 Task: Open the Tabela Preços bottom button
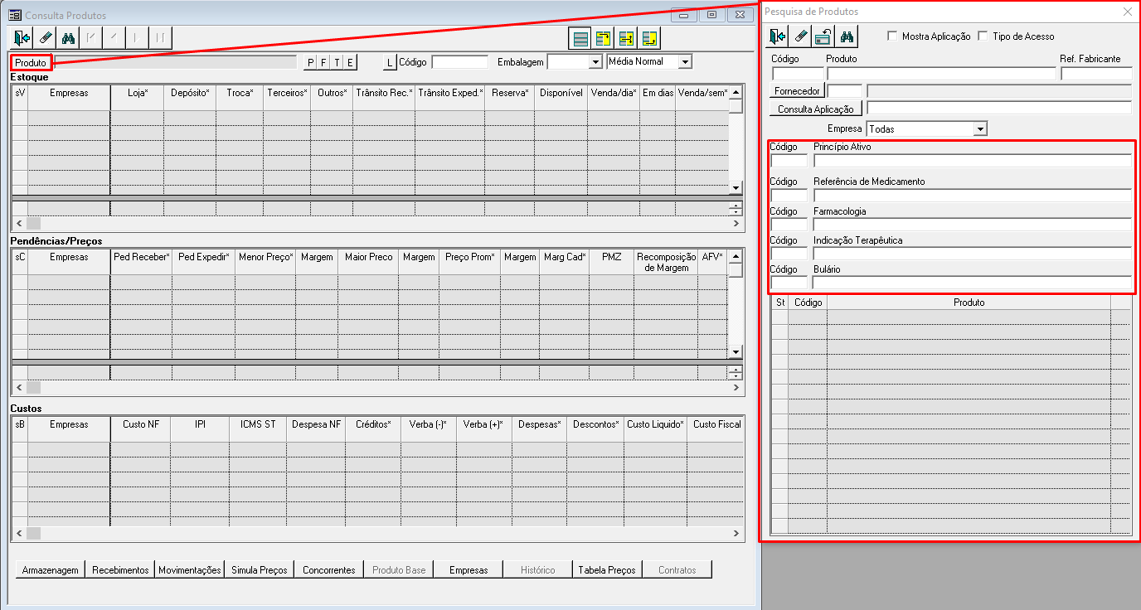pos(607,569)
